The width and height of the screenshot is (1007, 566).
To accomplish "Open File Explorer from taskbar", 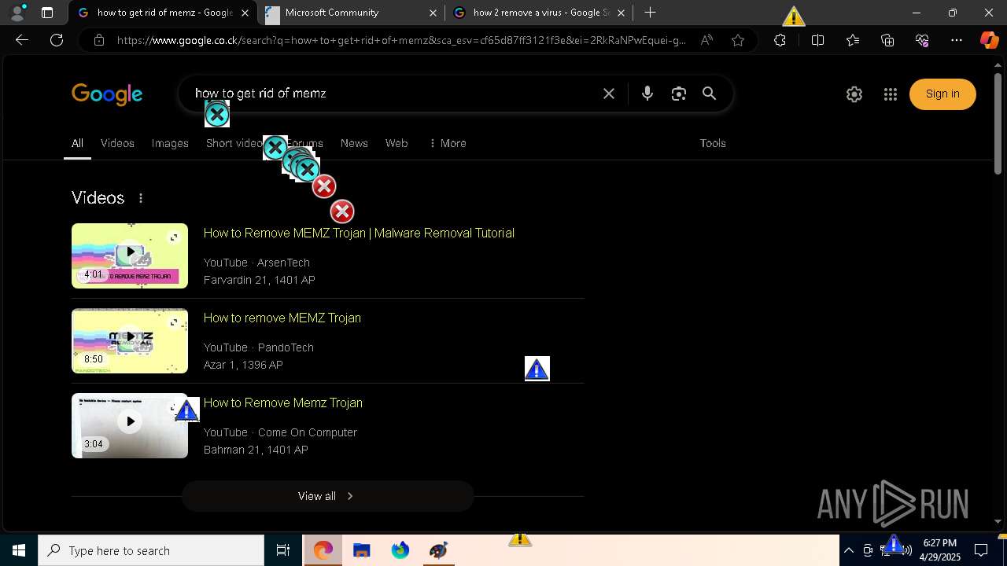I will click(x=361, y=550).
